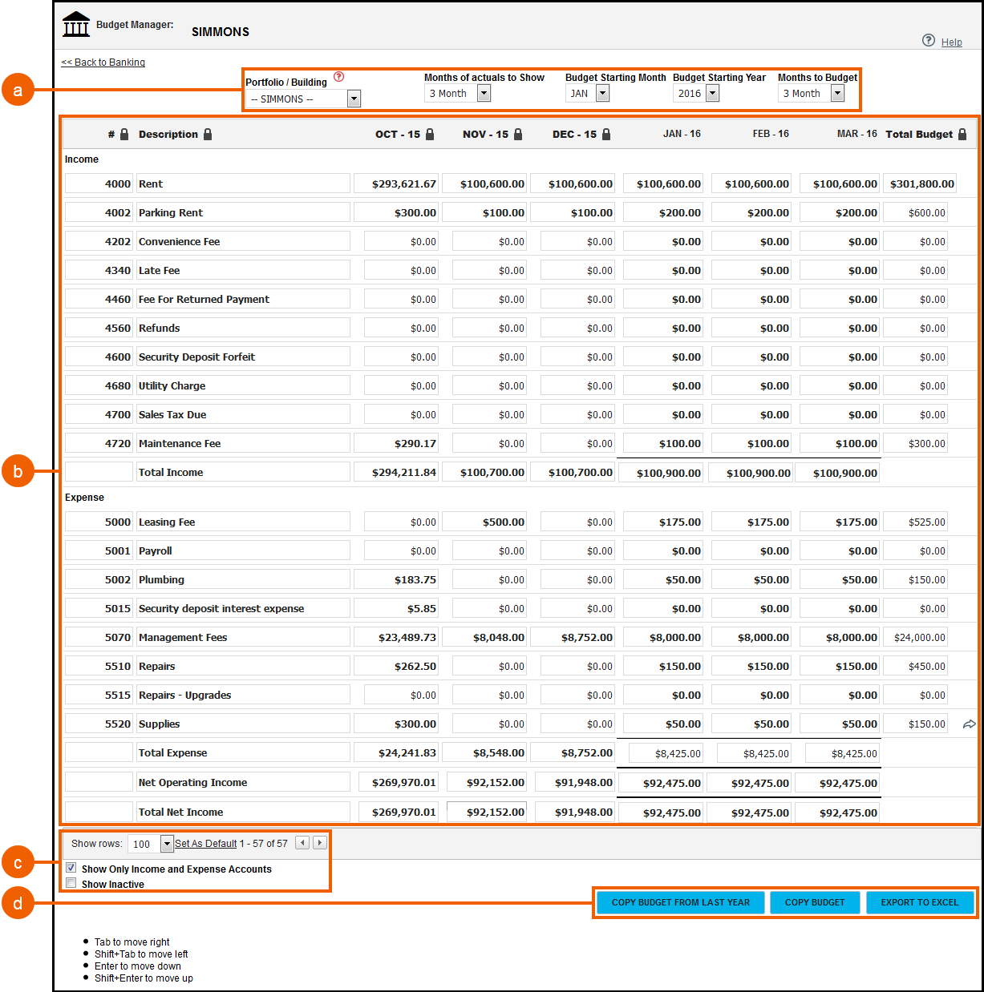Click the Budget Manager bank building icon
Screen dimensions: 984x992
coord(76,24)
